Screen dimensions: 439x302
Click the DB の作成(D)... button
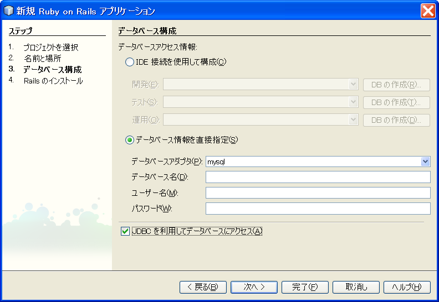(x=396, y=120)
